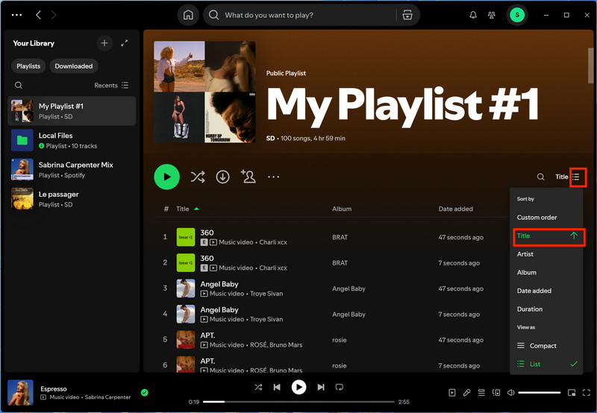Click the Album column header
This screenshot has height=413, width=597.
(342, 209)
